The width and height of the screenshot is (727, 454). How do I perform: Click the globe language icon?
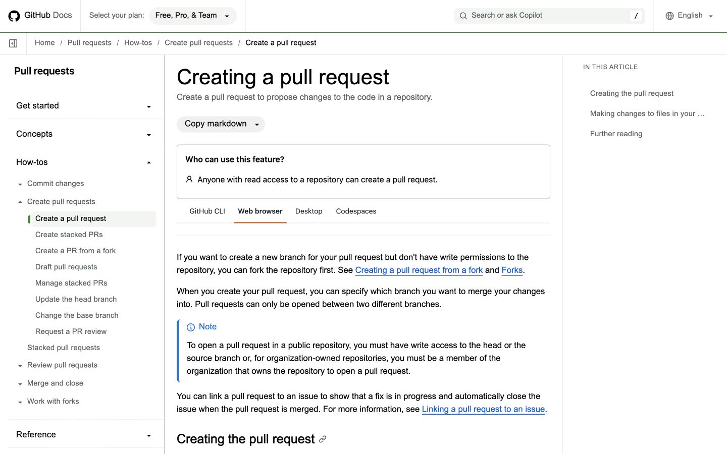pyautogui.click(x=669, y=16)
